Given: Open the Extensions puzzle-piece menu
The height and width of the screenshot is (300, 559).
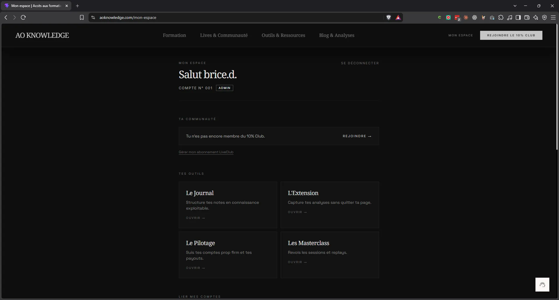Looking at the screenshot, I should (501, 17).
